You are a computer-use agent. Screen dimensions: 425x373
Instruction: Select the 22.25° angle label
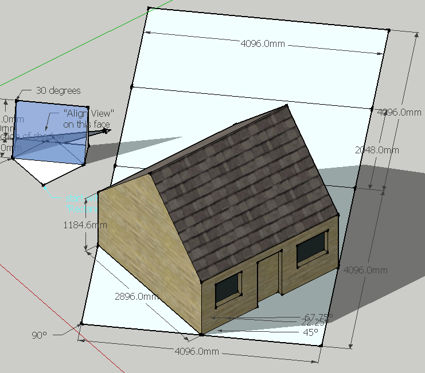(315, 323)
